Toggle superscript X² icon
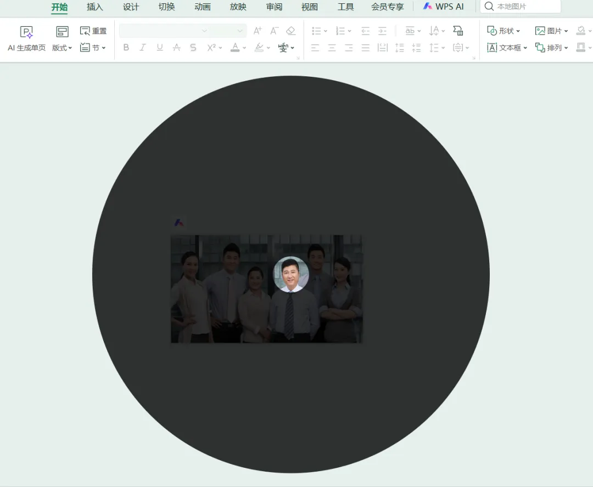Image resolution: width=593 pixels, height=487 pixels. [211, 47]
